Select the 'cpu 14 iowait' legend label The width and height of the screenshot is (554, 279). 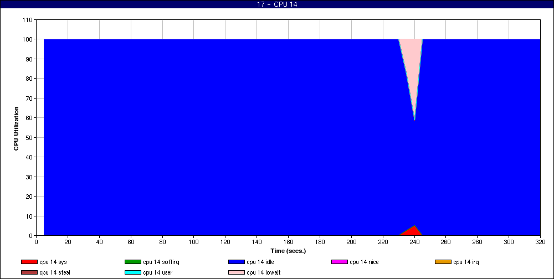tap(264, 272)
